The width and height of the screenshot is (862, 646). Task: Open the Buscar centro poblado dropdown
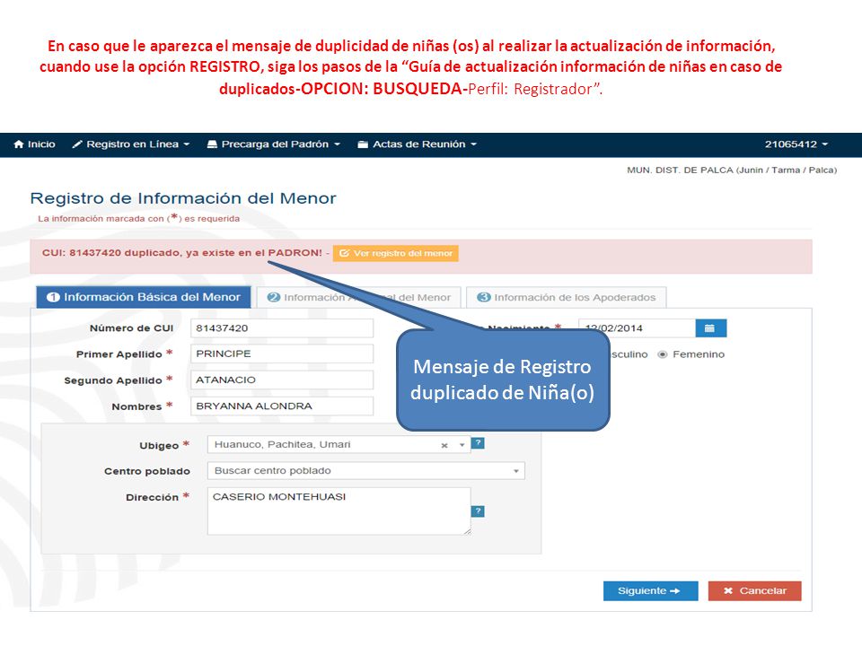tap(366, 471)
